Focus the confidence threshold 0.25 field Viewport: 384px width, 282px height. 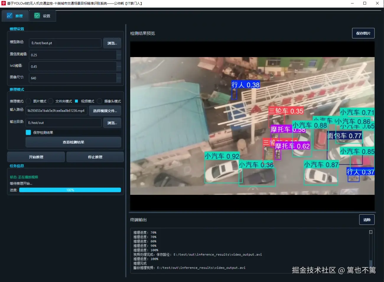coord(73,55)
